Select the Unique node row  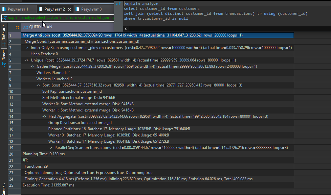tap(157, 60)
